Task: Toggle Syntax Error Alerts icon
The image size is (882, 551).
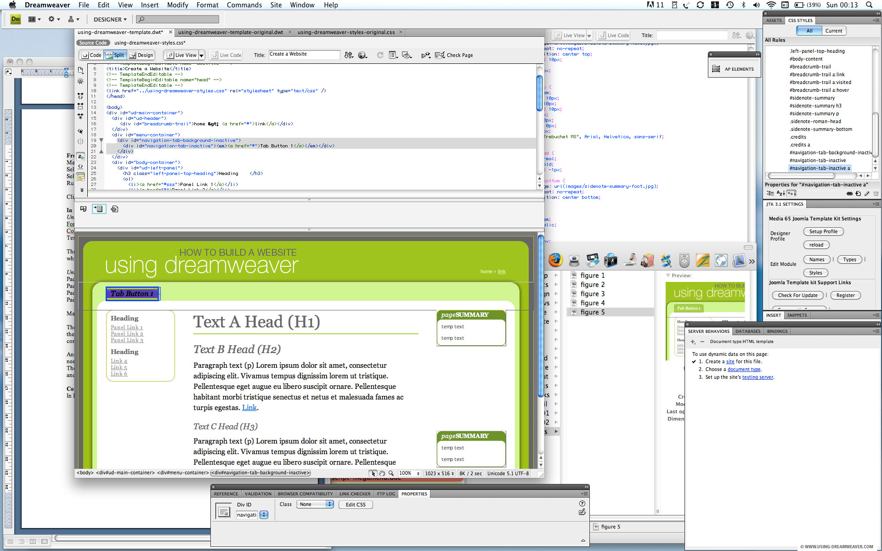Action: pyautogui.click(x=81, y=177)
